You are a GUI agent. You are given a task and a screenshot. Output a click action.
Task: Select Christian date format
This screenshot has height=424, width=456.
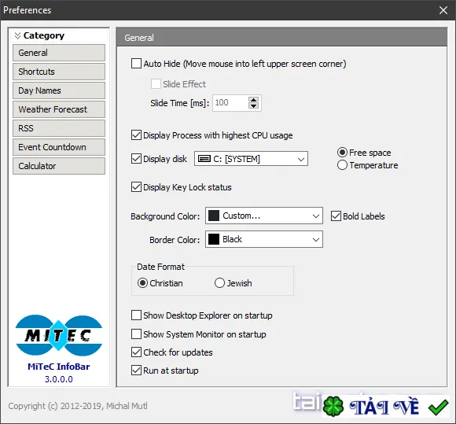(142, 283)
